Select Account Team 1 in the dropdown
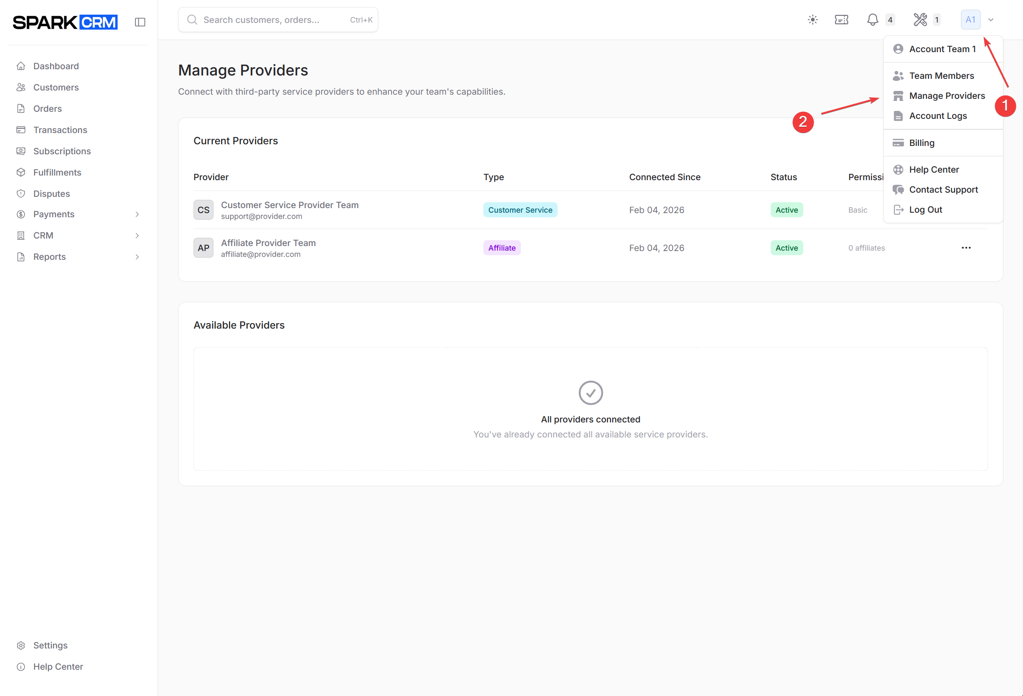Viewport: 1023px width, 696px height. 943,49
